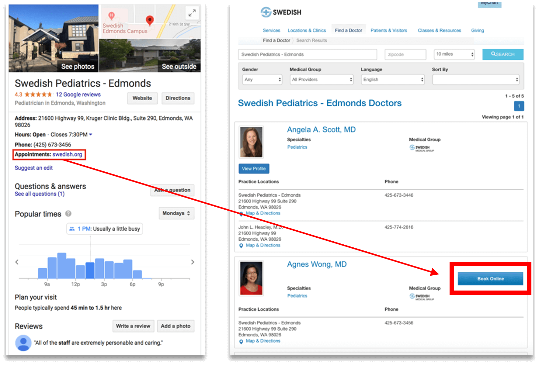Click Pediatrics specialty under Agnes Wong
The width and height of the screenshot is (539, 365).
[x=297, y=296]
